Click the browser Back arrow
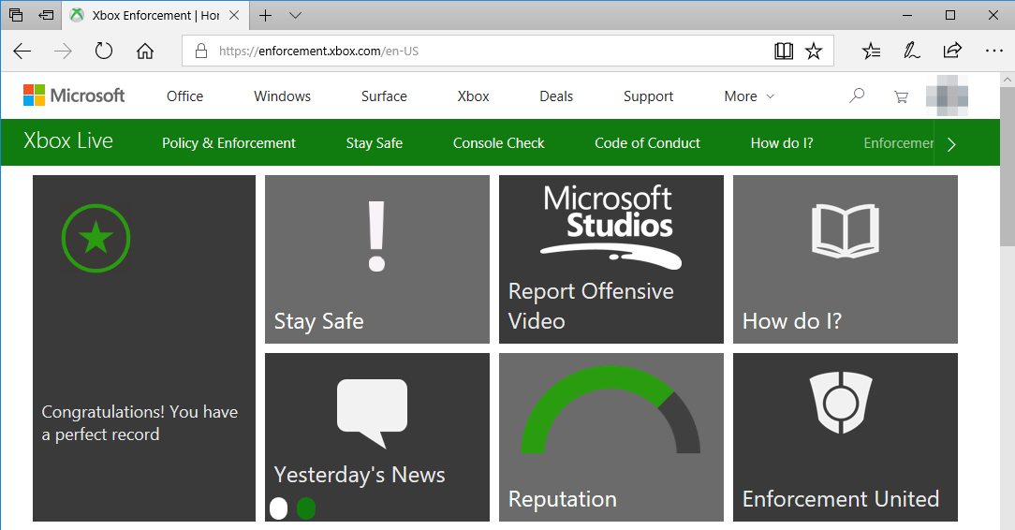Viewport: 1015px width, 530px height. click(22, 52)
